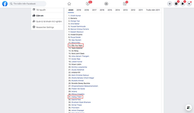This screenshot has height=113, width=194.
Task: Click Đậu Huy Ngọc entry
Action: click(x=77, y=46)
